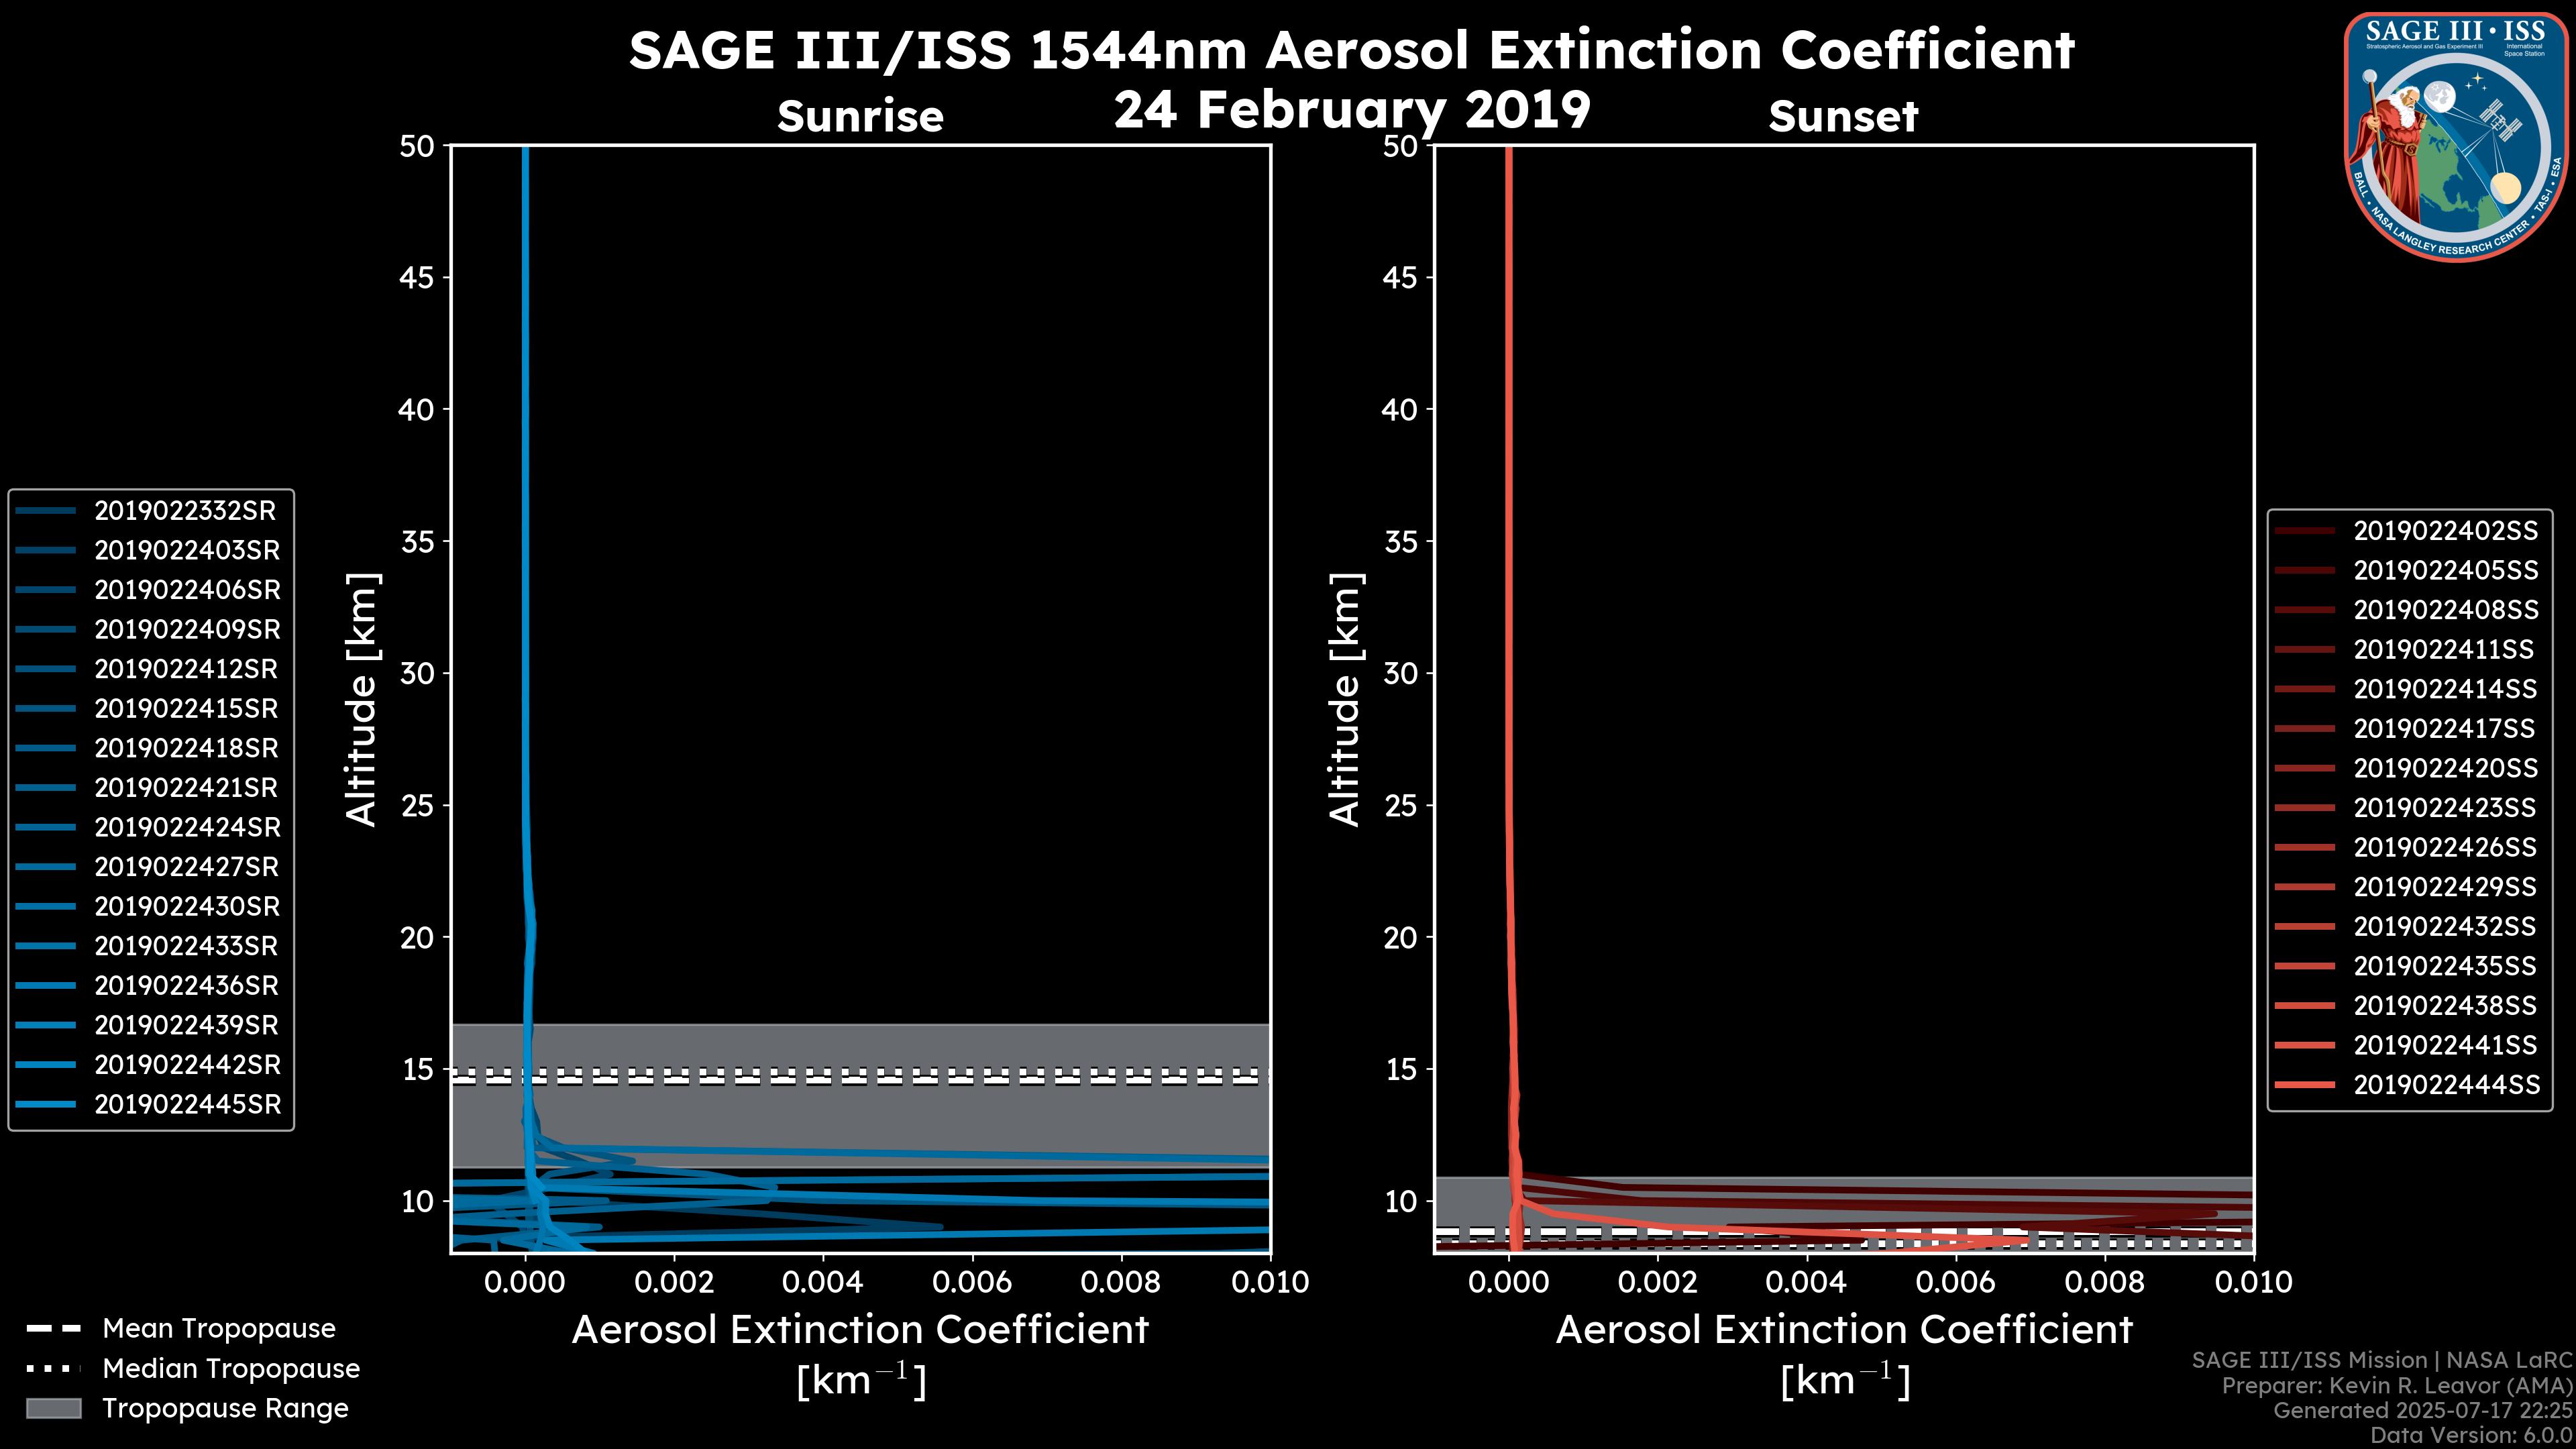
Task: Click the red line marker for 2019022426SS
Action: point(2304,847)
